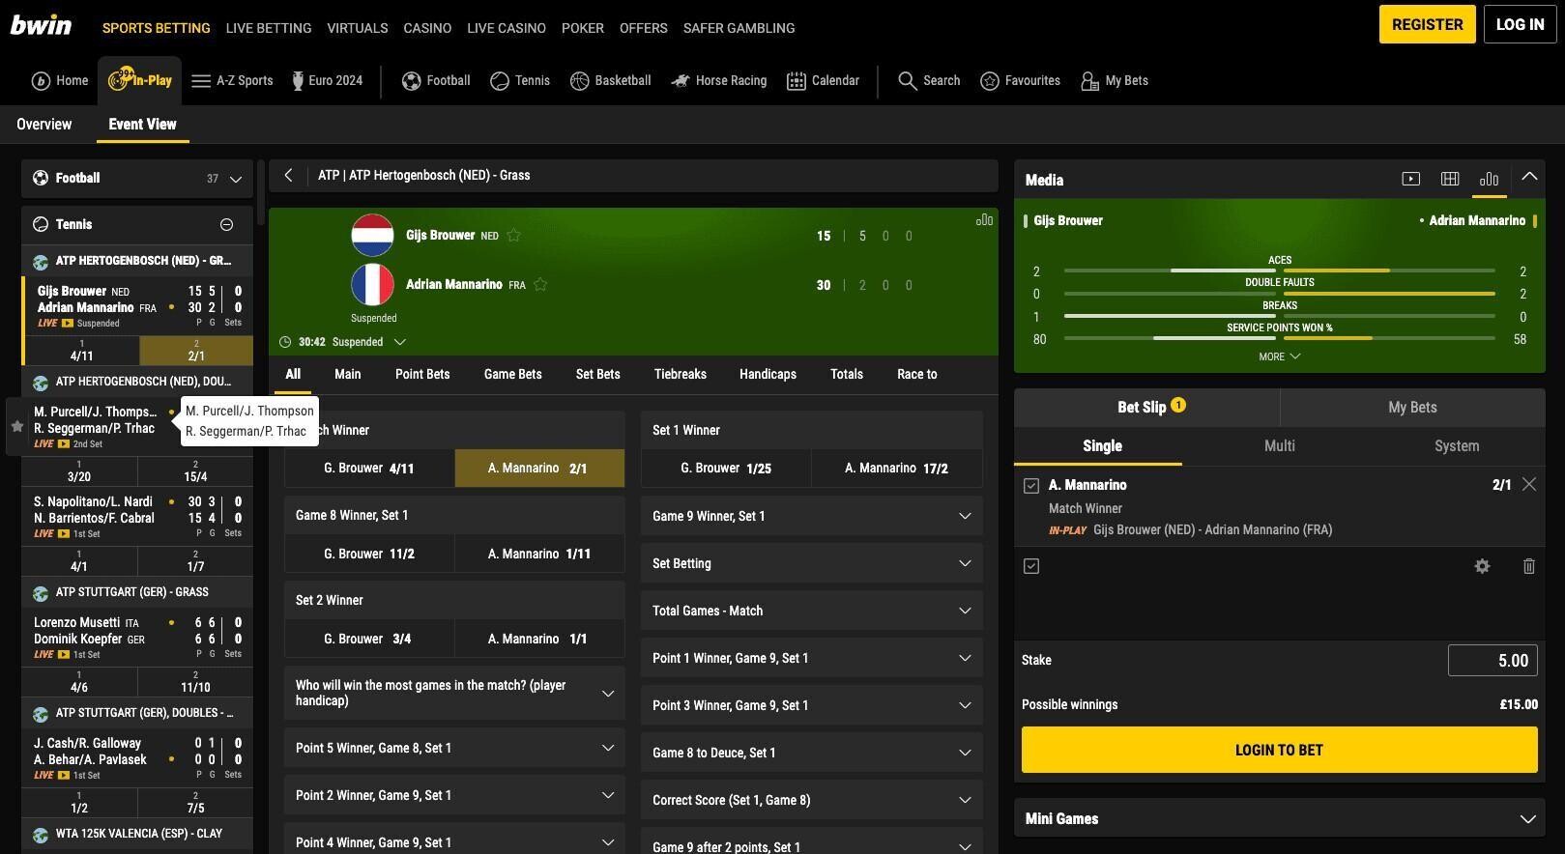This screenshot has height=854, width=1565.
Task: Expand the Set Betting market
Action: click(812, 563)
